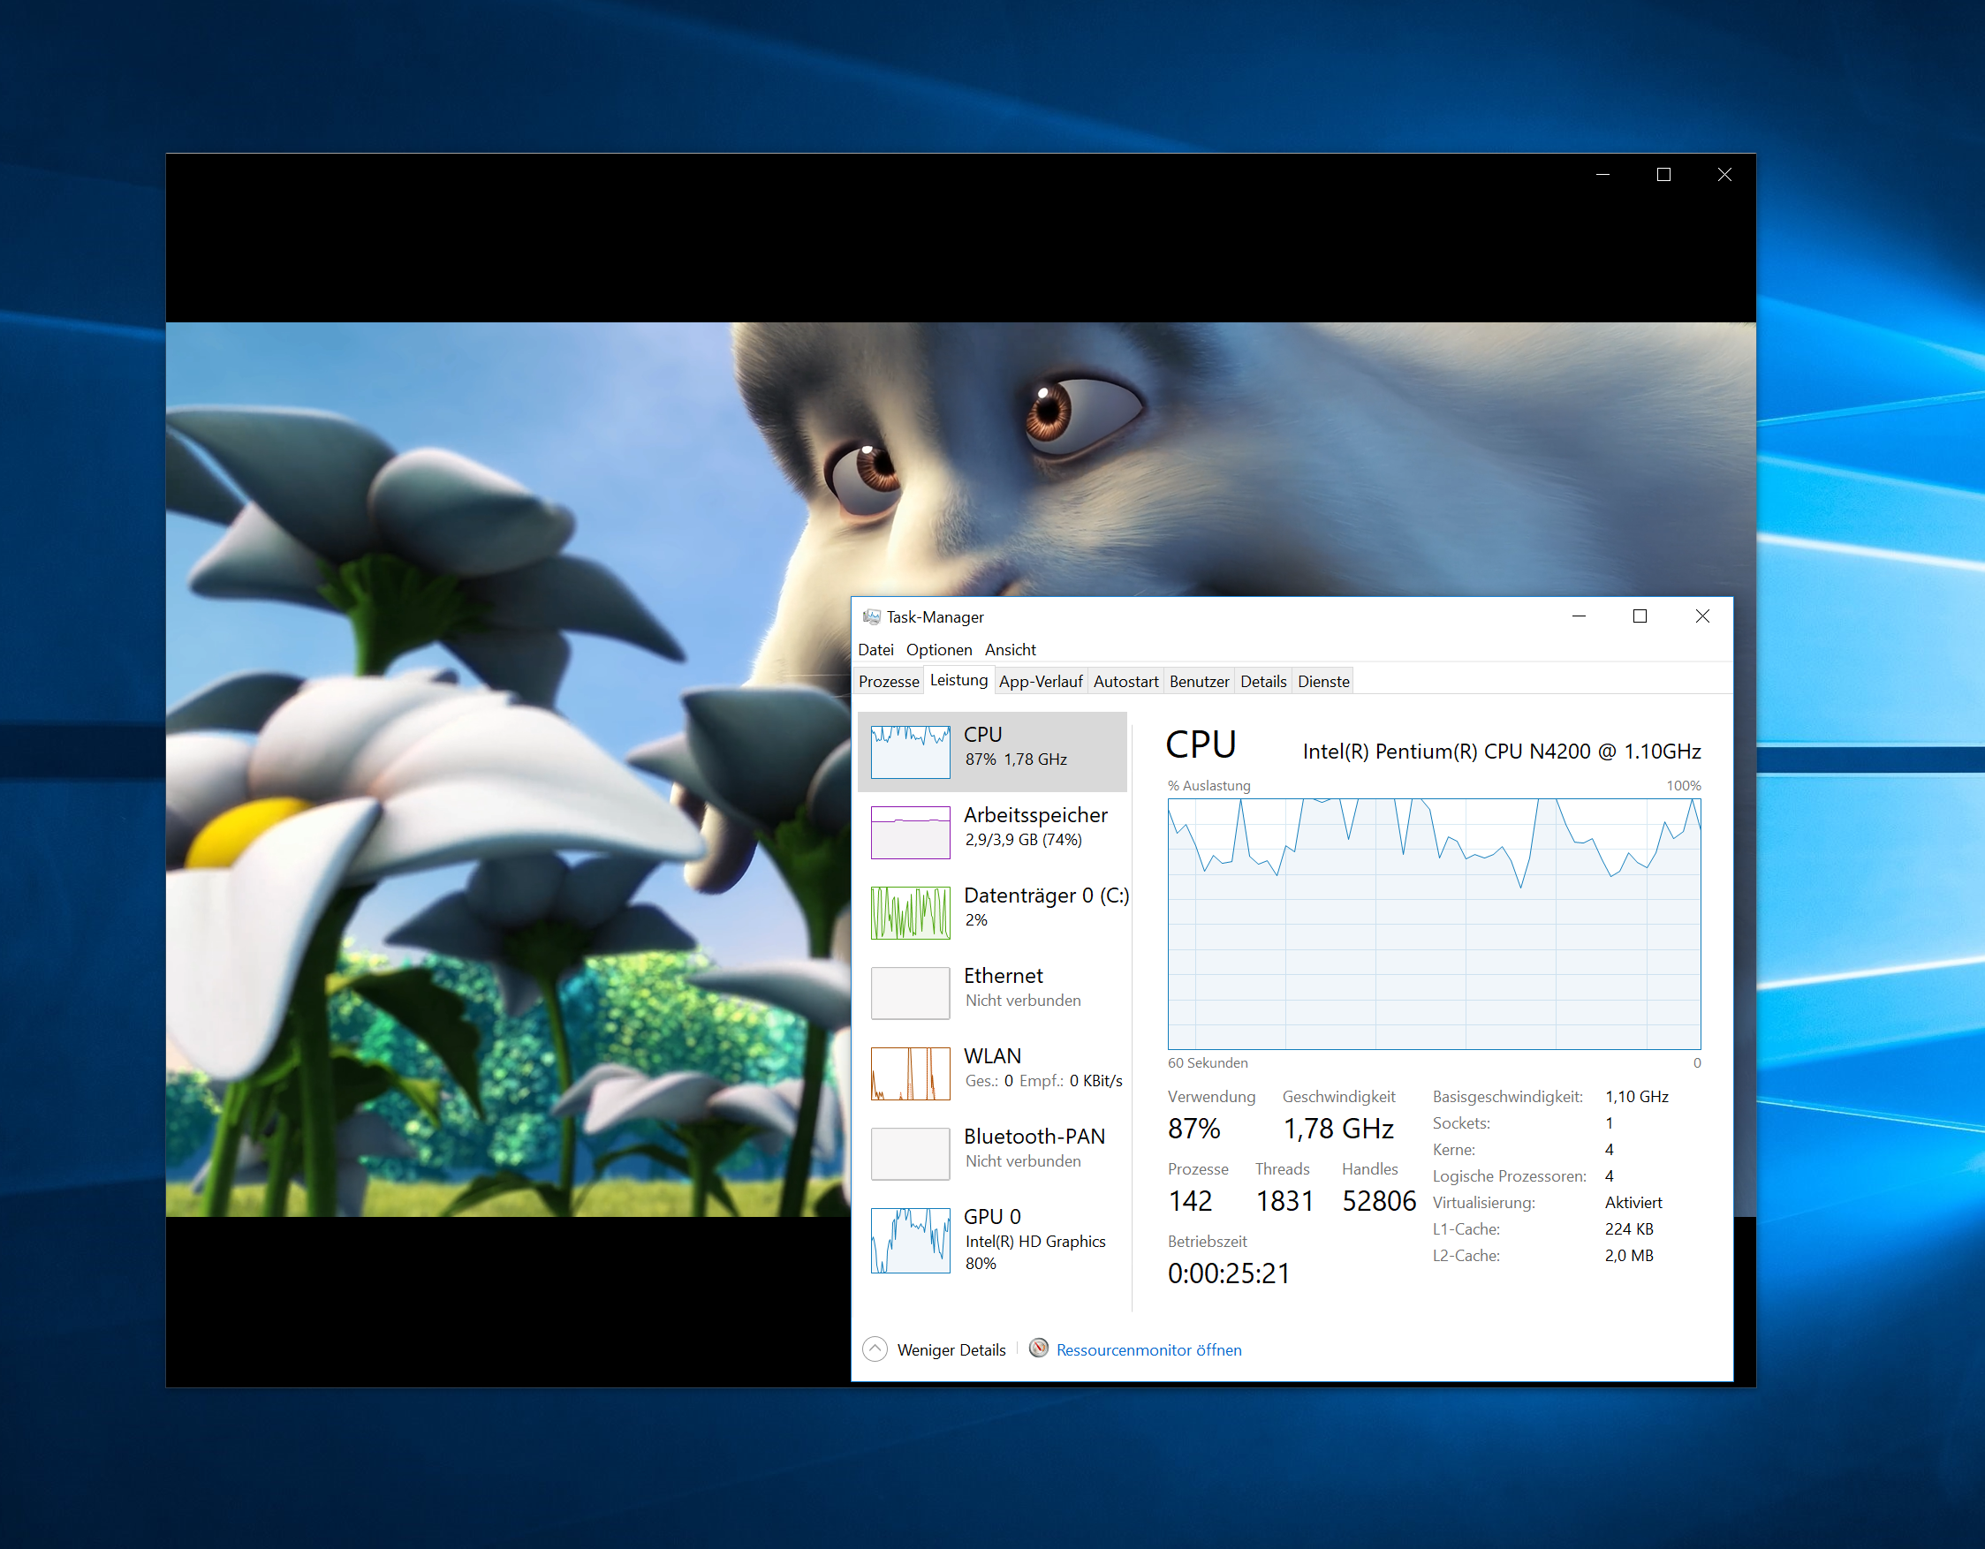Click the Task-Manager title bar icon
The width and height of the screenshot is (1985, 1549).
[871, 617]
